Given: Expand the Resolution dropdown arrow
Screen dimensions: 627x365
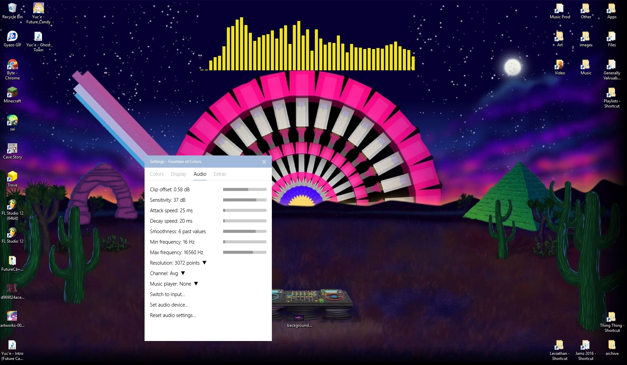Looking at the screenshot, I should click(x=204, y=263).
